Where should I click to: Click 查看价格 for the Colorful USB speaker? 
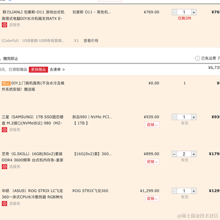click(x=91, y=41)
